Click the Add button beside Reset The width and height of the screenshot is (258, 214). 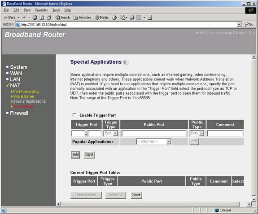pyautogui.click(x=76, y=155)
